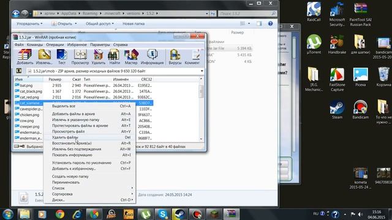392x220 pixels.
Task: Open the Steam desktop shortcut
Action: pyautogui.click(x=337, y=109)
